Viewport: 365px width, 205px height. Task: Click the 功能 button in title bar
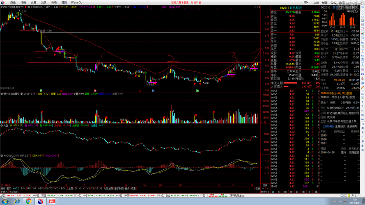(316, 2)
